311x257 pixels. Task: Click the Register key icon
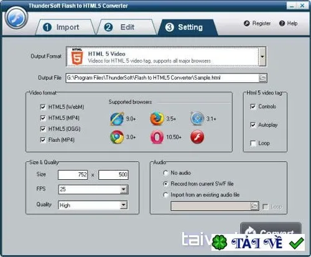[x=247, y=23]
